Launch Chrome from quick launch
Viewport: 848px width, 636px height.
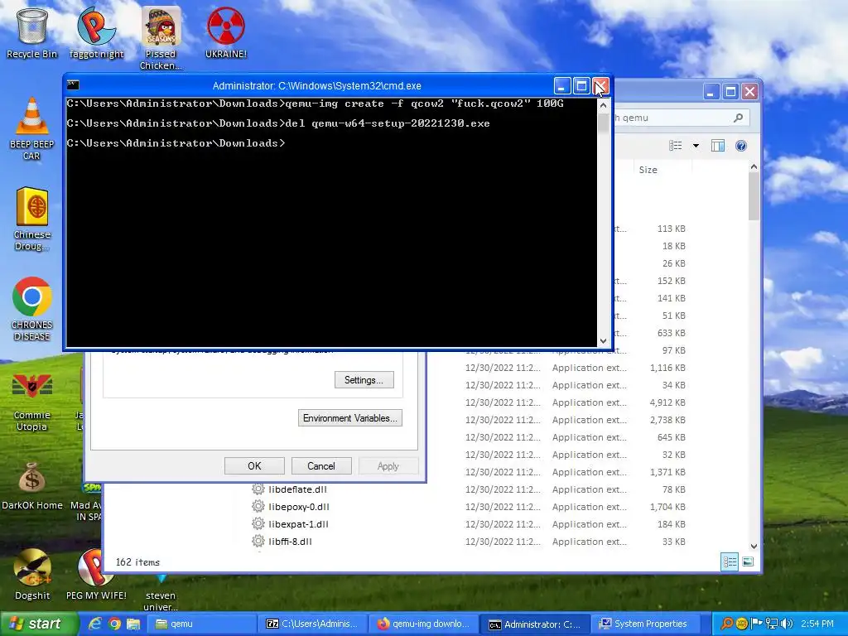point(114,624)
